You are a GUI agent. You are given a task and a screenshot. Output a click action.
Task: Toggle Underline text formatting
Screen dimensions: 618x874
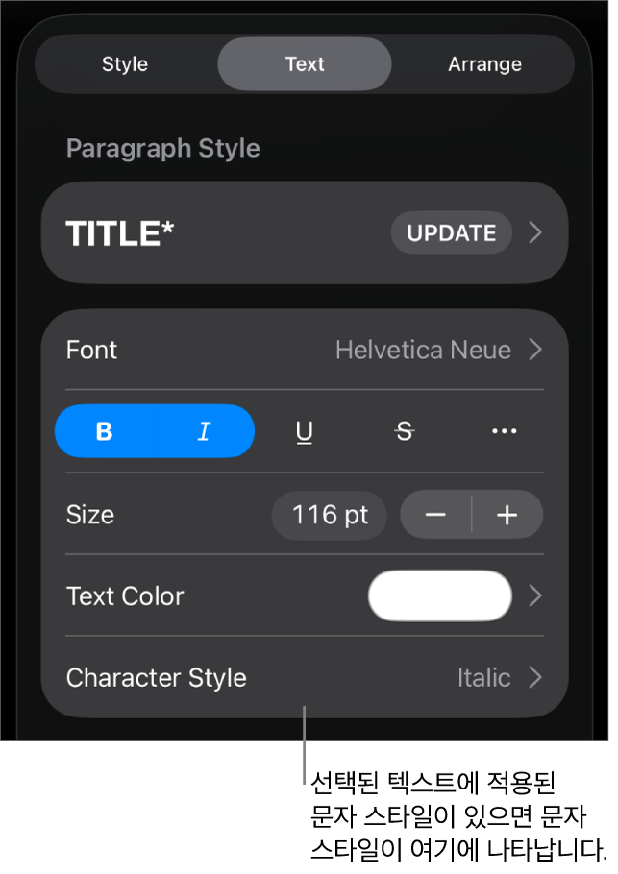pyautogui.click(x=305, y=432)
